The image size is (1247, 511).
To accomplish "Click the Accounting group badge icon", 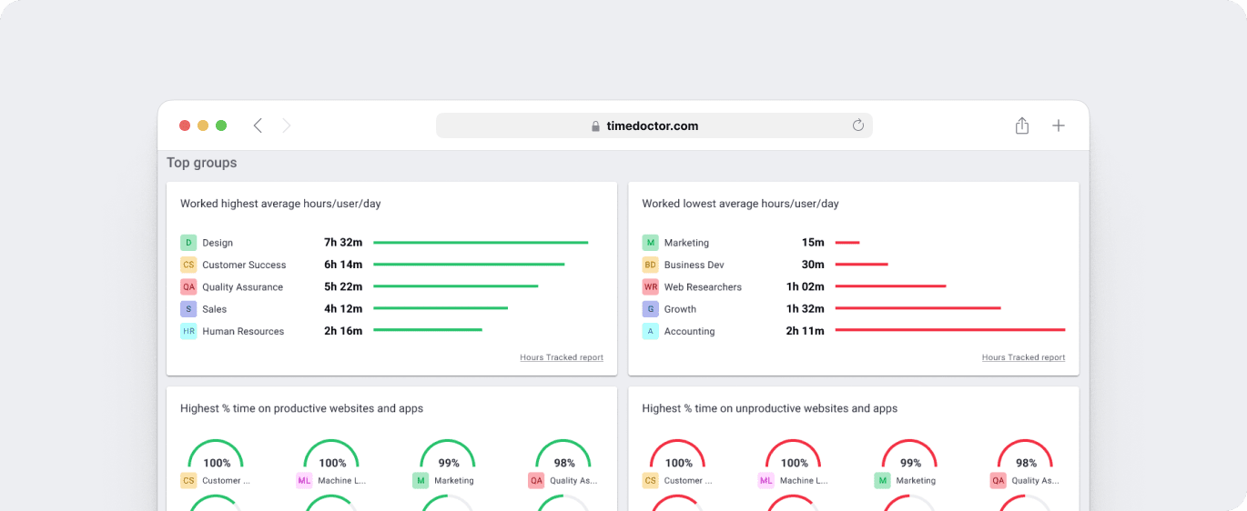I will coord(650,332).
